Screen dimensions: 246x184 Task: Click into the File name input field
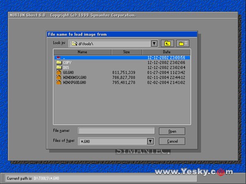116,131
